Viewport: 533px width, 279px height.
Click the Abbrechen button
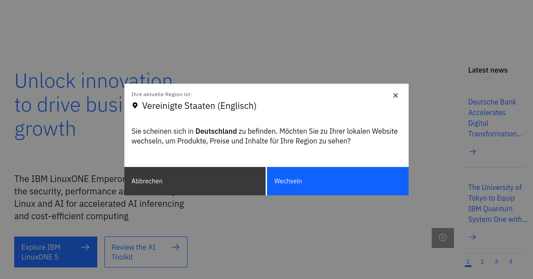pyautogui.click(x=195, y=181)
